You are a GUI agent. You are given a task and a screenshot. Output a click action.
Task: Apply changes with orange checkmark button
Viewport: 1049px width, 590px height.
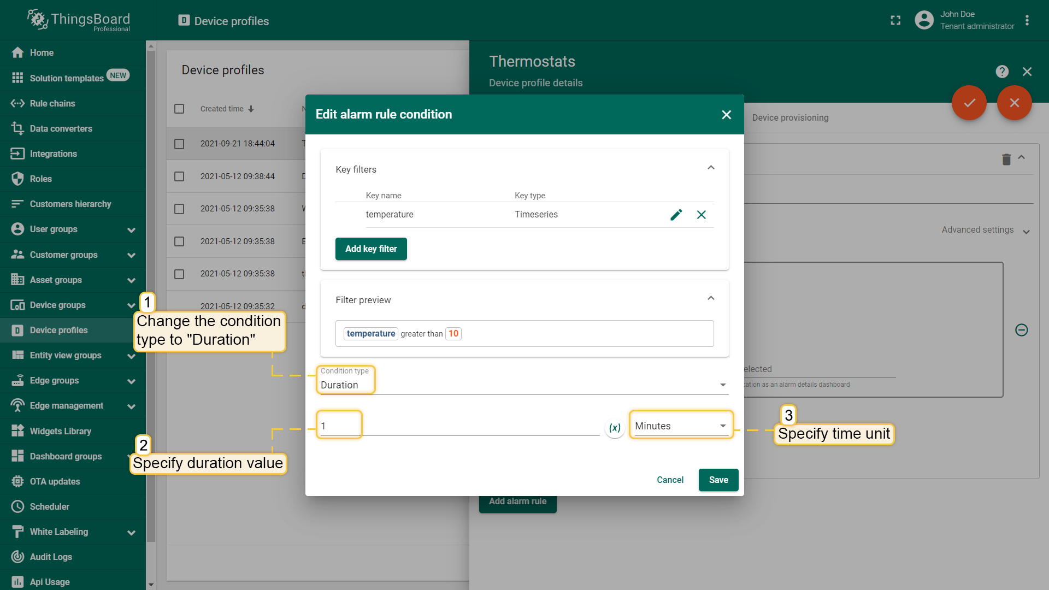(x=969, y=103)
